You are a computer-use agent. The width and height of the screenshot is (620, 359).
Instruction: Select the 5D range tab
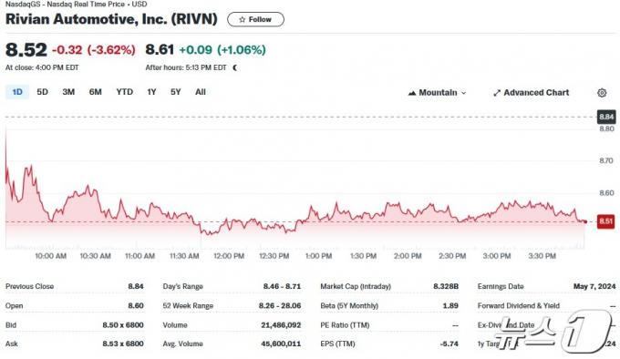42,92
